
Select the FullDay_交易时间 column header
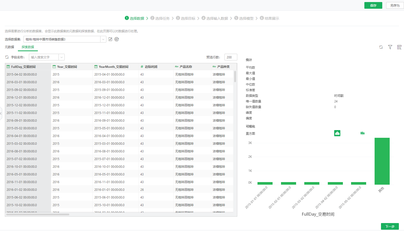click(x=28, y=67)
